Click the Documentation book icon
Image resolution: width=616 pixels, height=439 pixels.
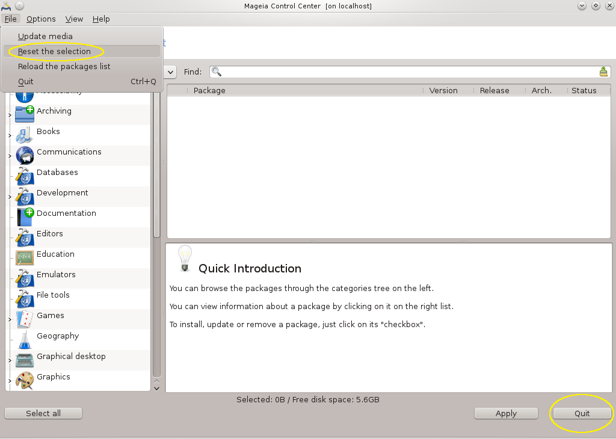[24, 216]
